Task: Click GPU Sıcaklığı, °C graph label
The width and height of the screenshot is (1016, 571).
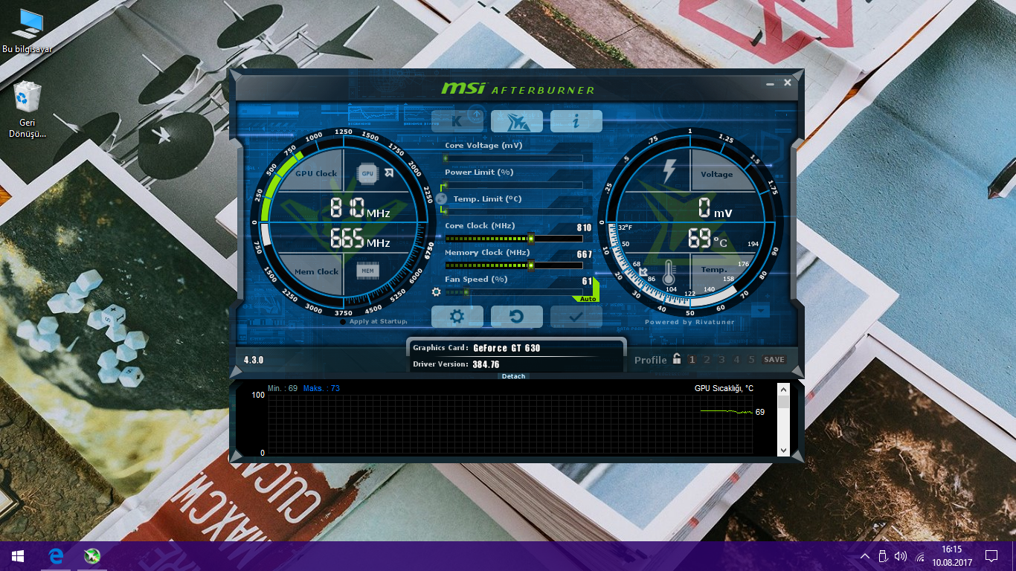Action: click(724, 388)
